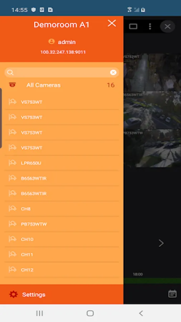
Task: Choose the PB753WTW camera
Action: tap(62, 224)
